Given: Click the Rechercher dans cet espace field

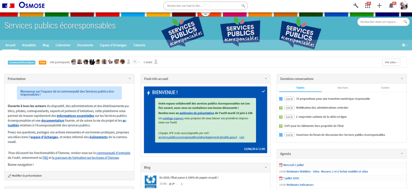Looking at the screenshot, I should click(383, 22).
